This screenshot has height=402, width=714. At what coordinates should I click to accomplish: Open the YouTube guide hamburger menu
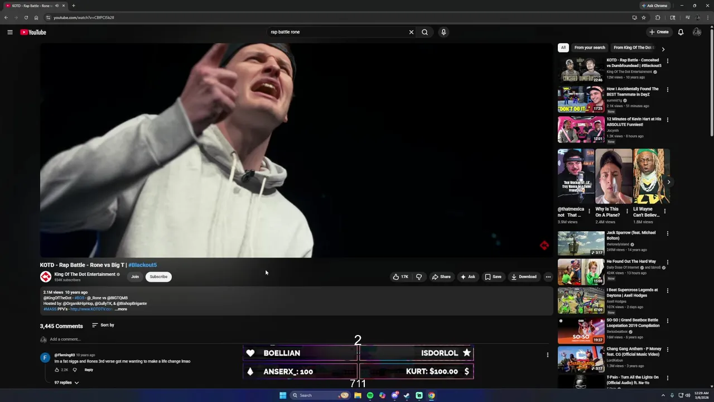point(10,32)
